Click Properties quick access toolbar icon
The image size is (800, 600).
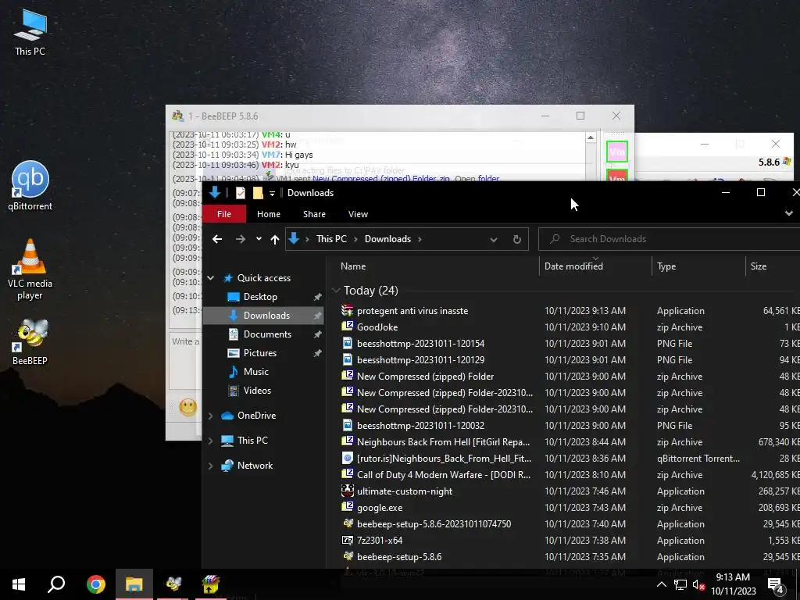point(241,193)
